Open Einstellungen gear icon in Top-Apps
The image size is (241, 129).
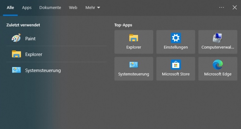coord(176,38)
